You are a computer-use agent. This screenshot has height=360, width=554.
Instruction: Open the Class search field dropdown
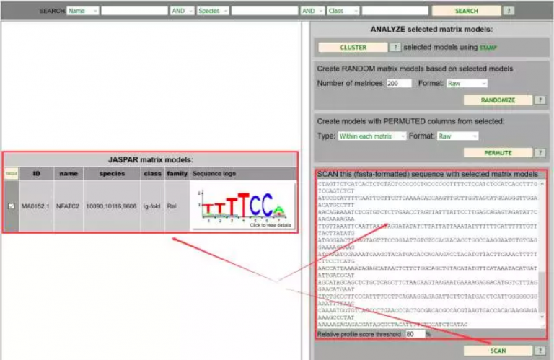343,11
